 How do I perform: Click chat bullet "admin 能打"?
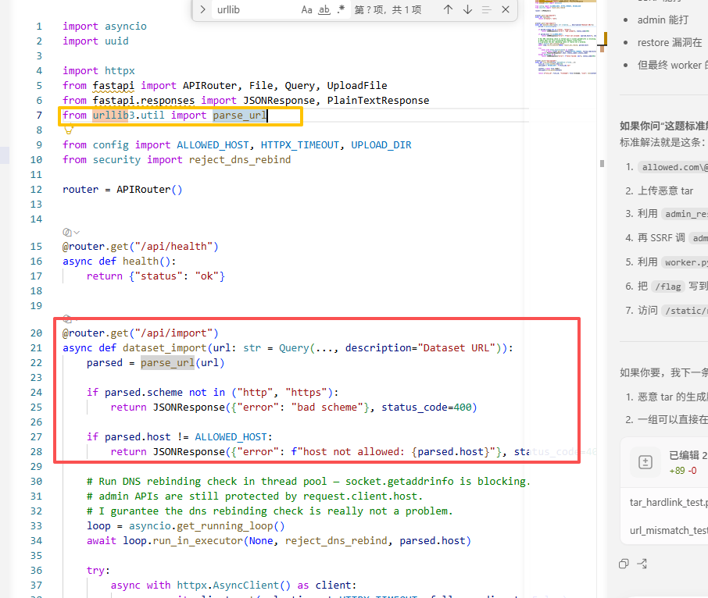pos(663,20)
